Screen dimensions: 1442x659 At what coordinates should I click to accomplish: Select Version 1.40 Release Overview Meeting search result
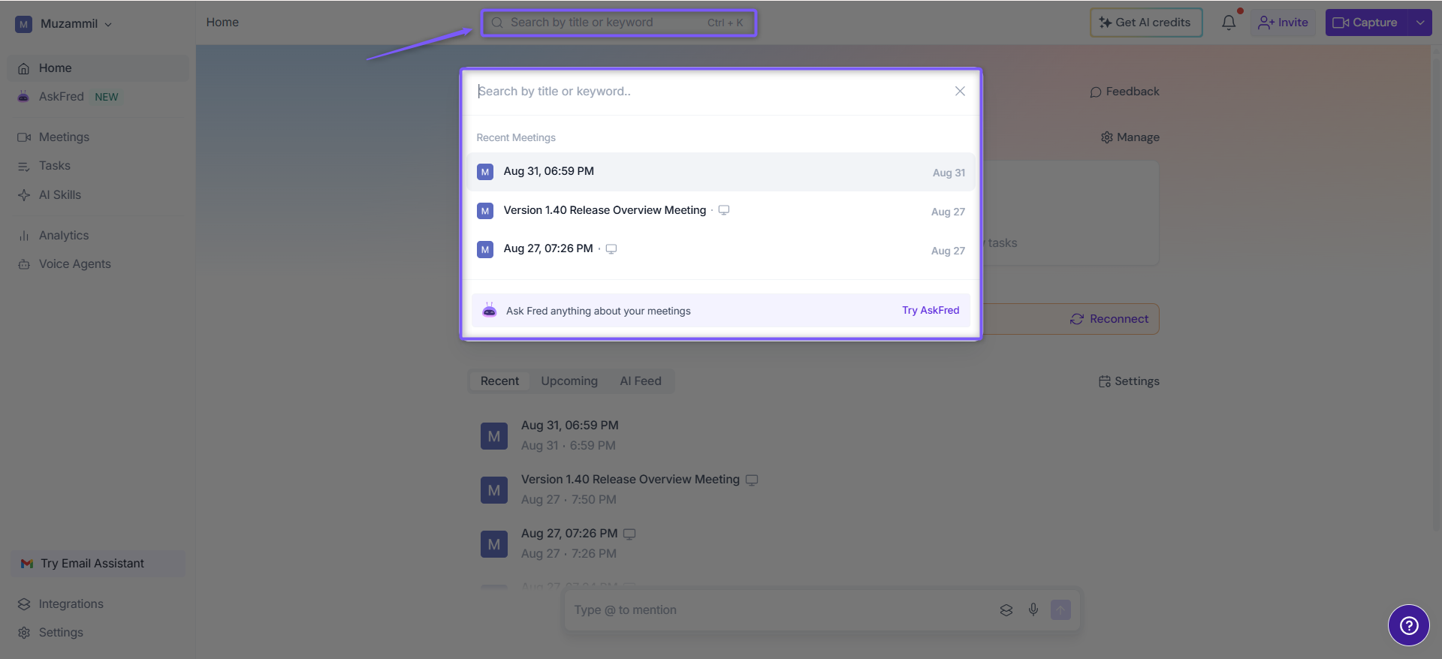pyautogui.click(x=721, y=211)
